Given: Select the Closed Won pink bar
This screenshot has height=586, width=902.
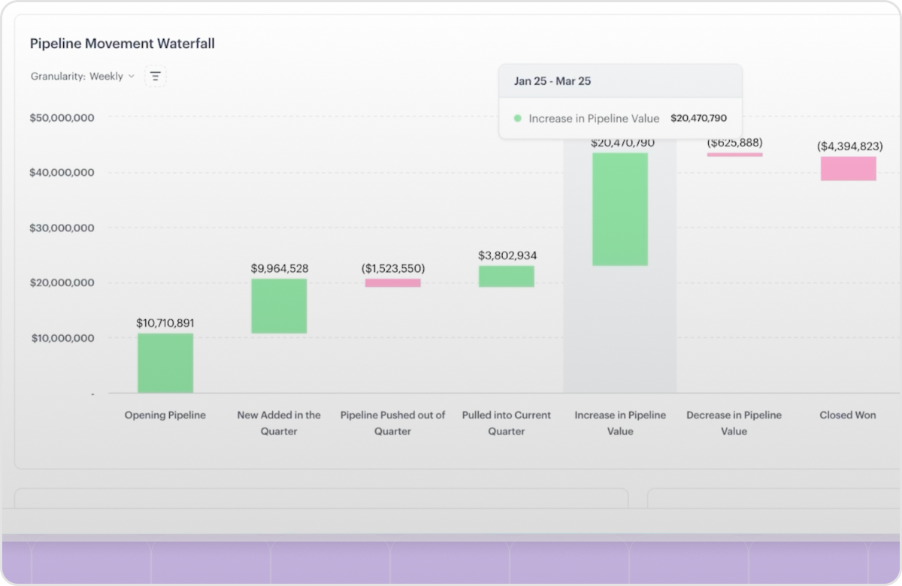Looking at the screenshot, I should [849, 168].
